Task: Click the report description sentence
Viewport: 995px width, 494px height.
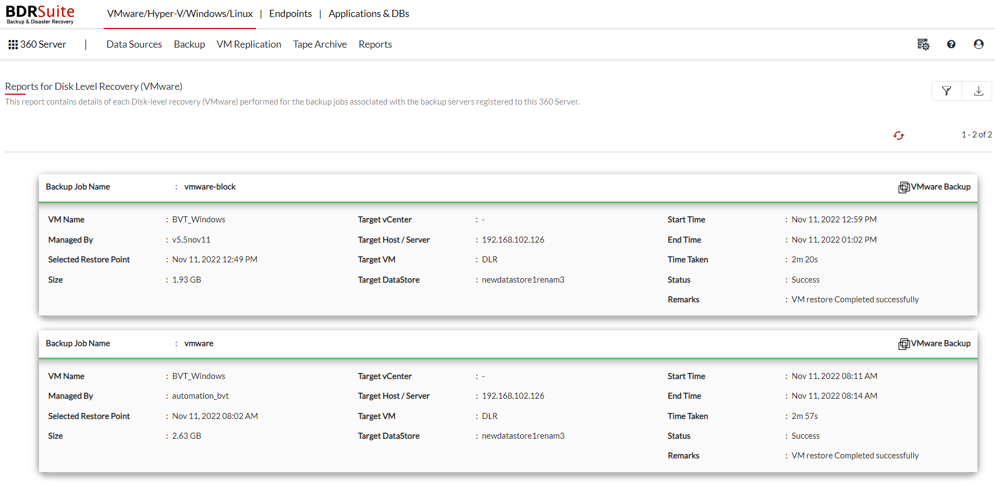Action: pos(292,102)
